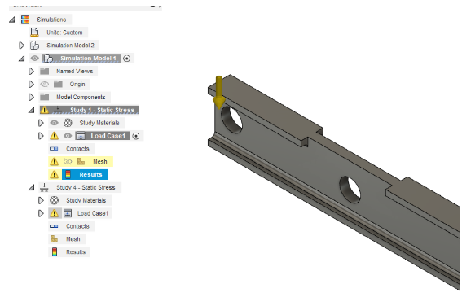Click the Study 1 Results rainbow icon
This screenshot has height=297, width=462.
click(68, 175)
